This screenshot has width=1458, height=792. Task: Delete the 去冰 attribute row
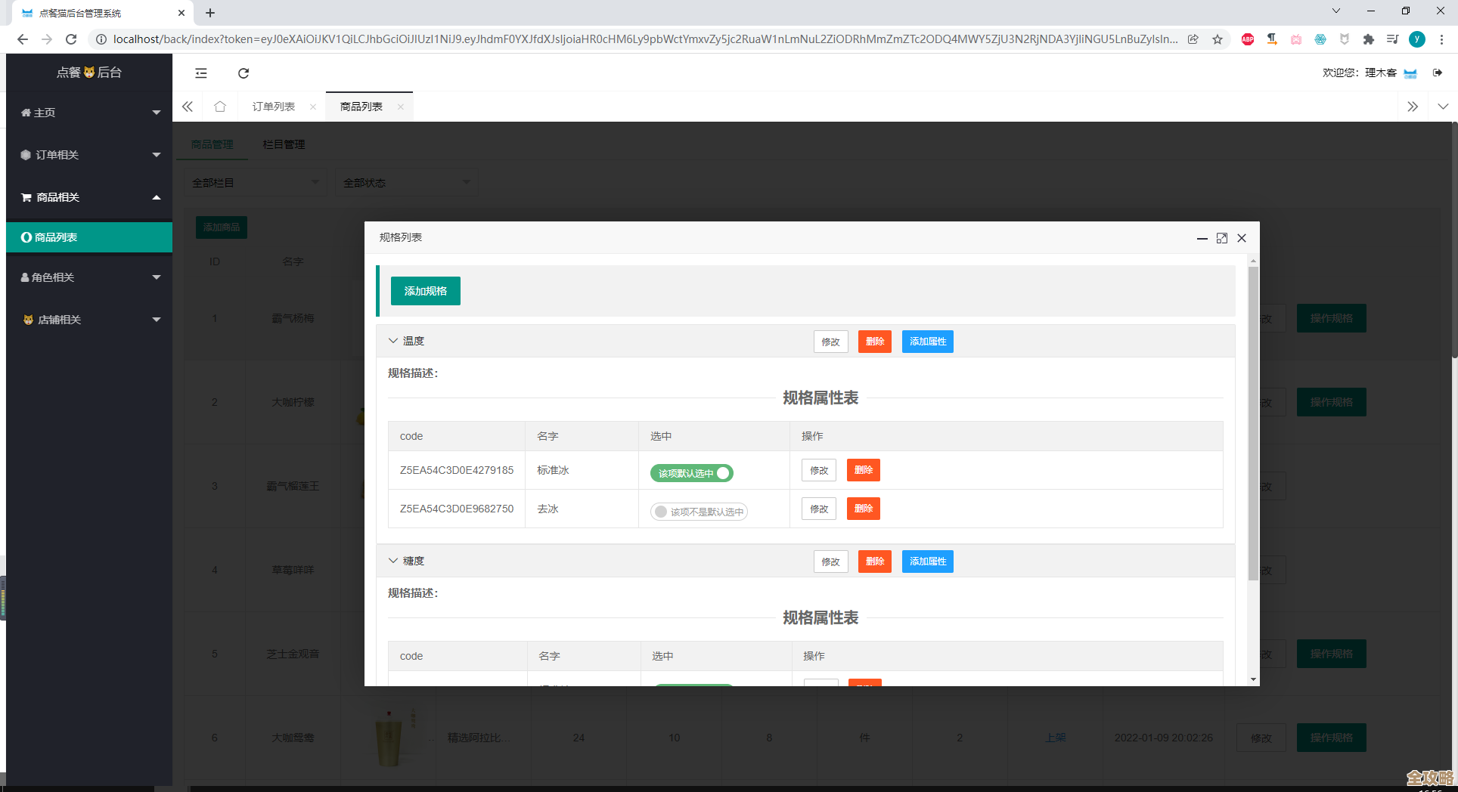pos(863,509)
